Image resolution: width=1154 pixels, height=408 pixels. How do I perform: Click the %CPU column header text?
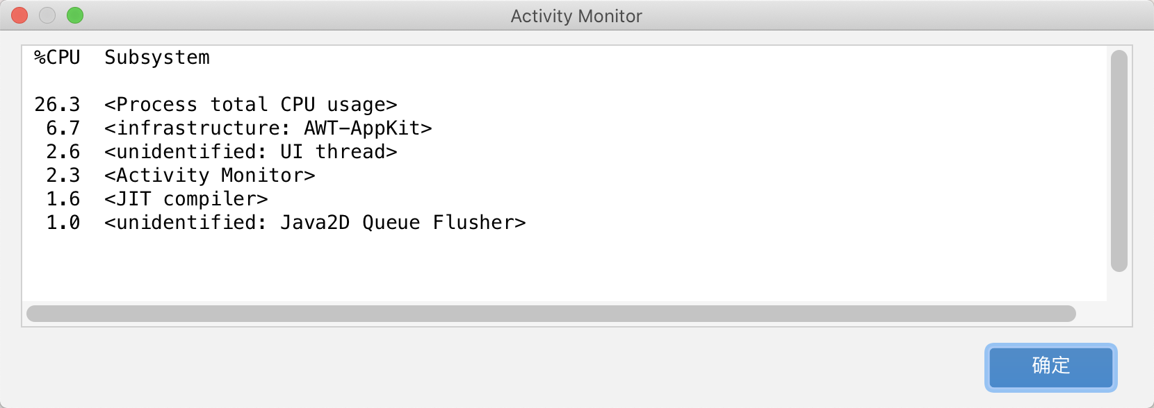click(x=57, y=58)
